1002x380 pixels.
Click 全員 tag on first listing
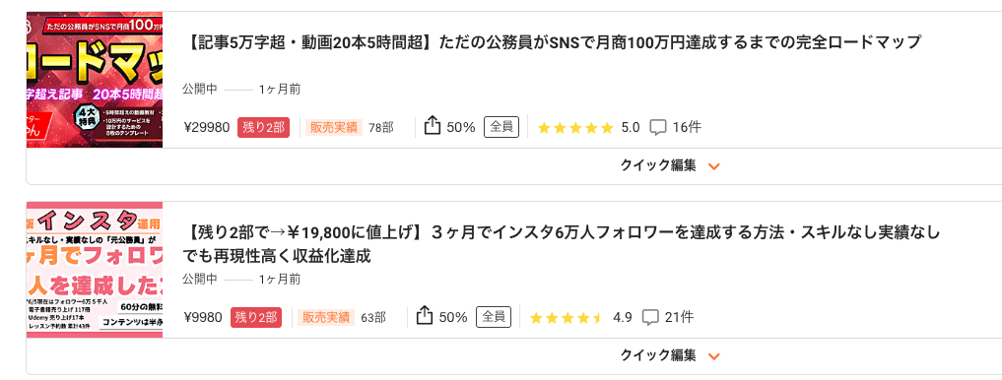tap(501, 126)
